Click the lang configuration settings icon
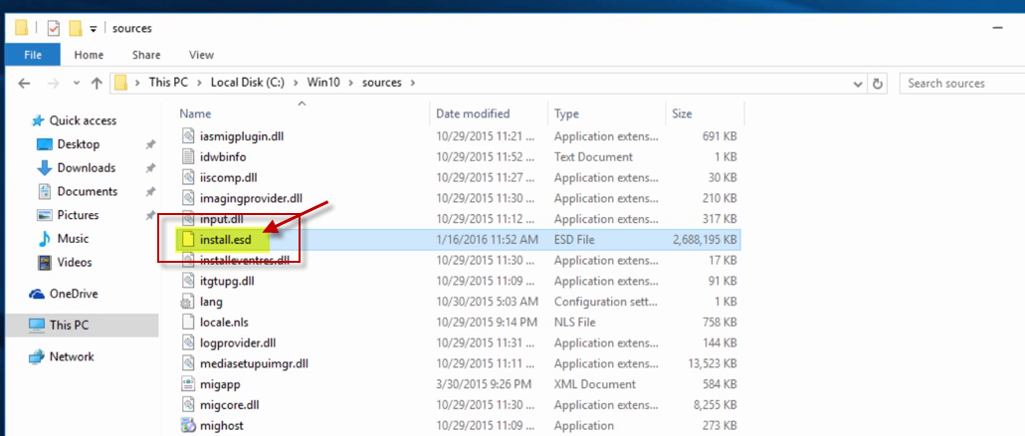1025x436 pixels. point(188,302)
